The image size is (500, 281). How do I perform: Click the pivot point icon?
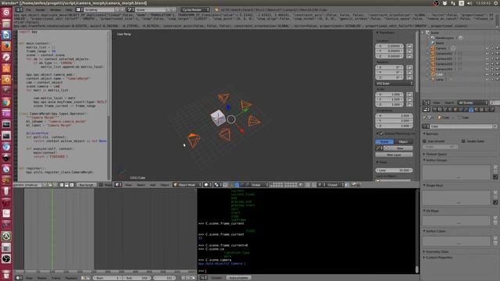click(x=217, y=184)
